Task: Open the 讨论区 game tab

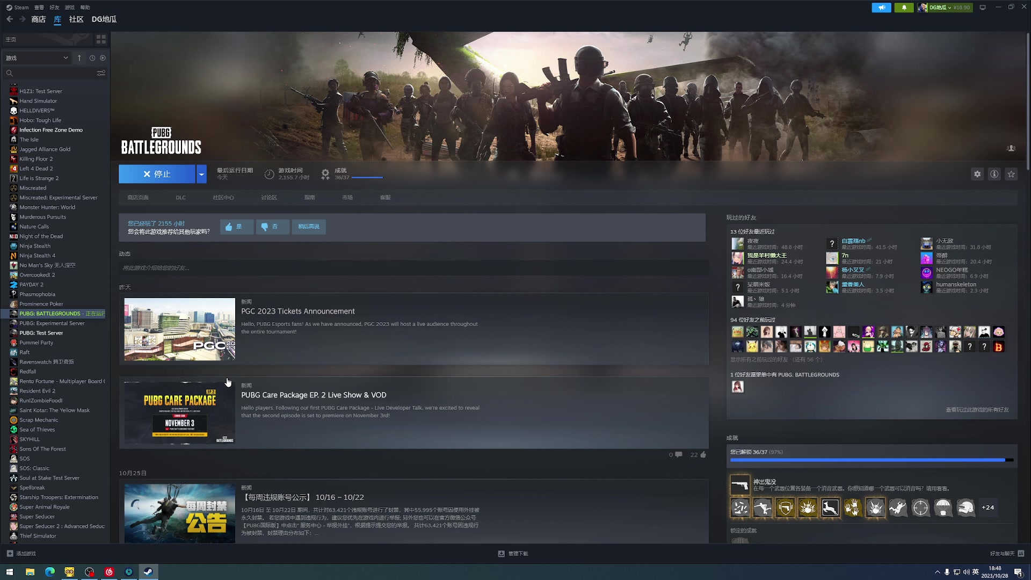Action: coord(269,198)
